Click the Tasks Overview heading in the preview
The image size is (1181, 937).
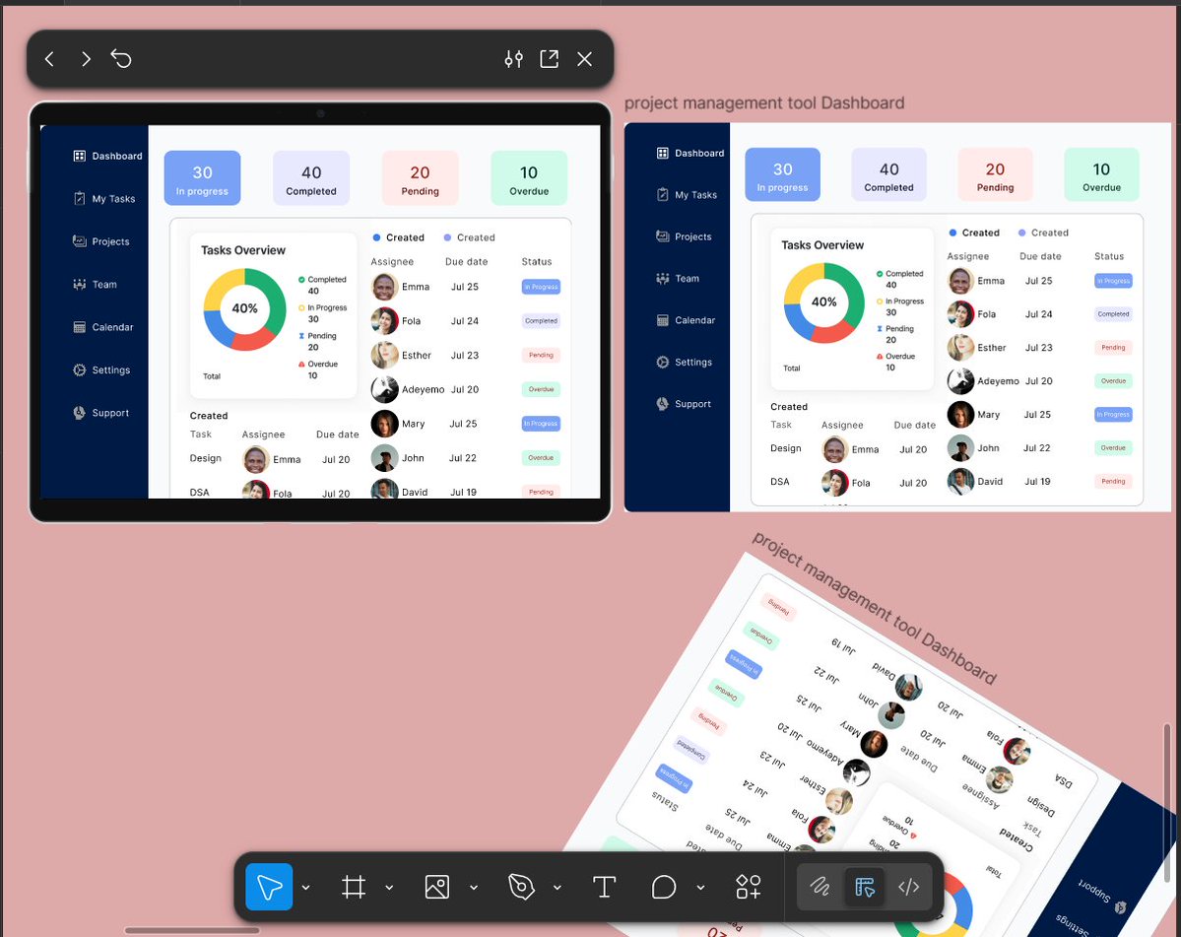243,250
